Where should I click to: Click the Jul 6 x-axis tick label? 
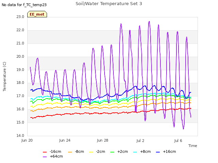coord(178,141)
